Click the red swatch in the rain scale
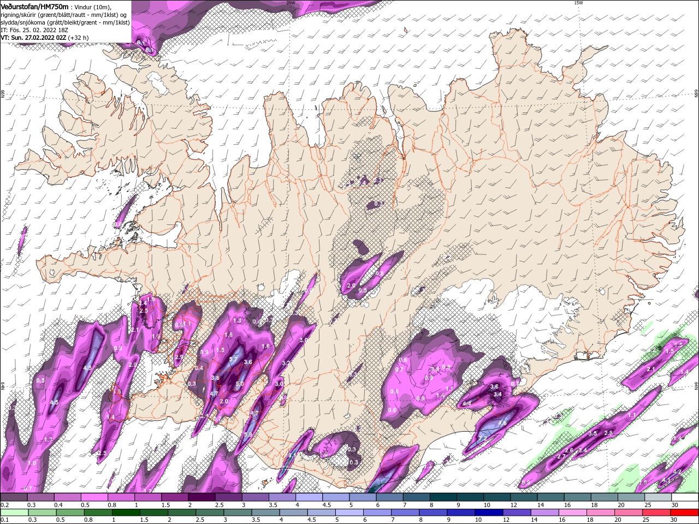The image size is (699, 524). 684,513
